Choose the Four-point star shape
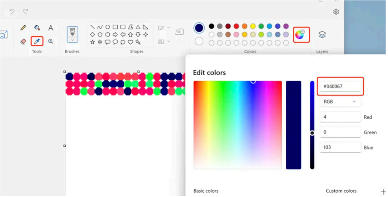The height and width of the screenshot is (197, 388). (146, 34)
